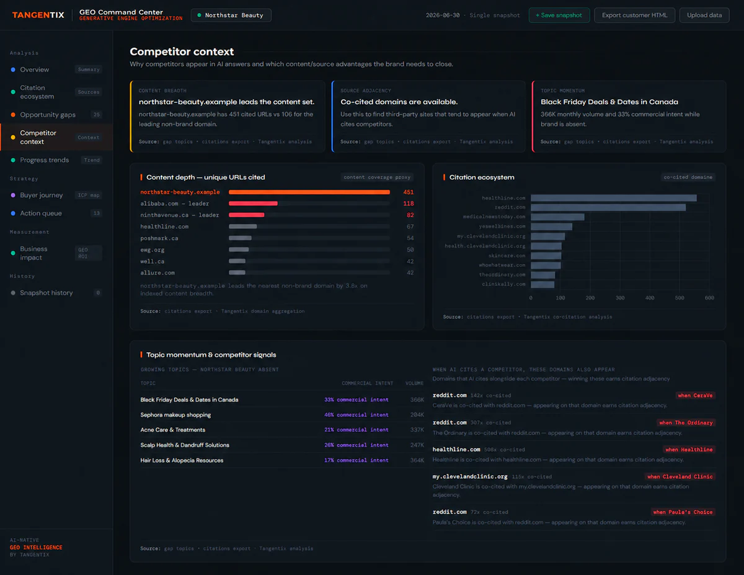Go to Opportunity gaps section
The image size is (744, 575).
click(x=56, y=115)
